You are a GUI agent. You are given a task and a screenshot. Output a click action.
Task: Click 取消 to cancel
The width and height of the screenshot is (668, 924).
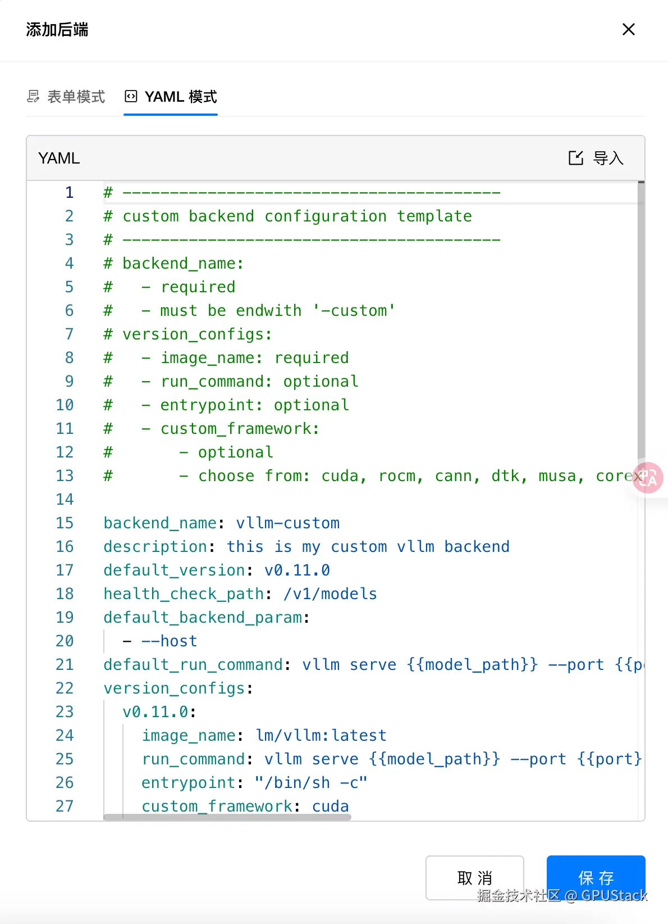475,877
